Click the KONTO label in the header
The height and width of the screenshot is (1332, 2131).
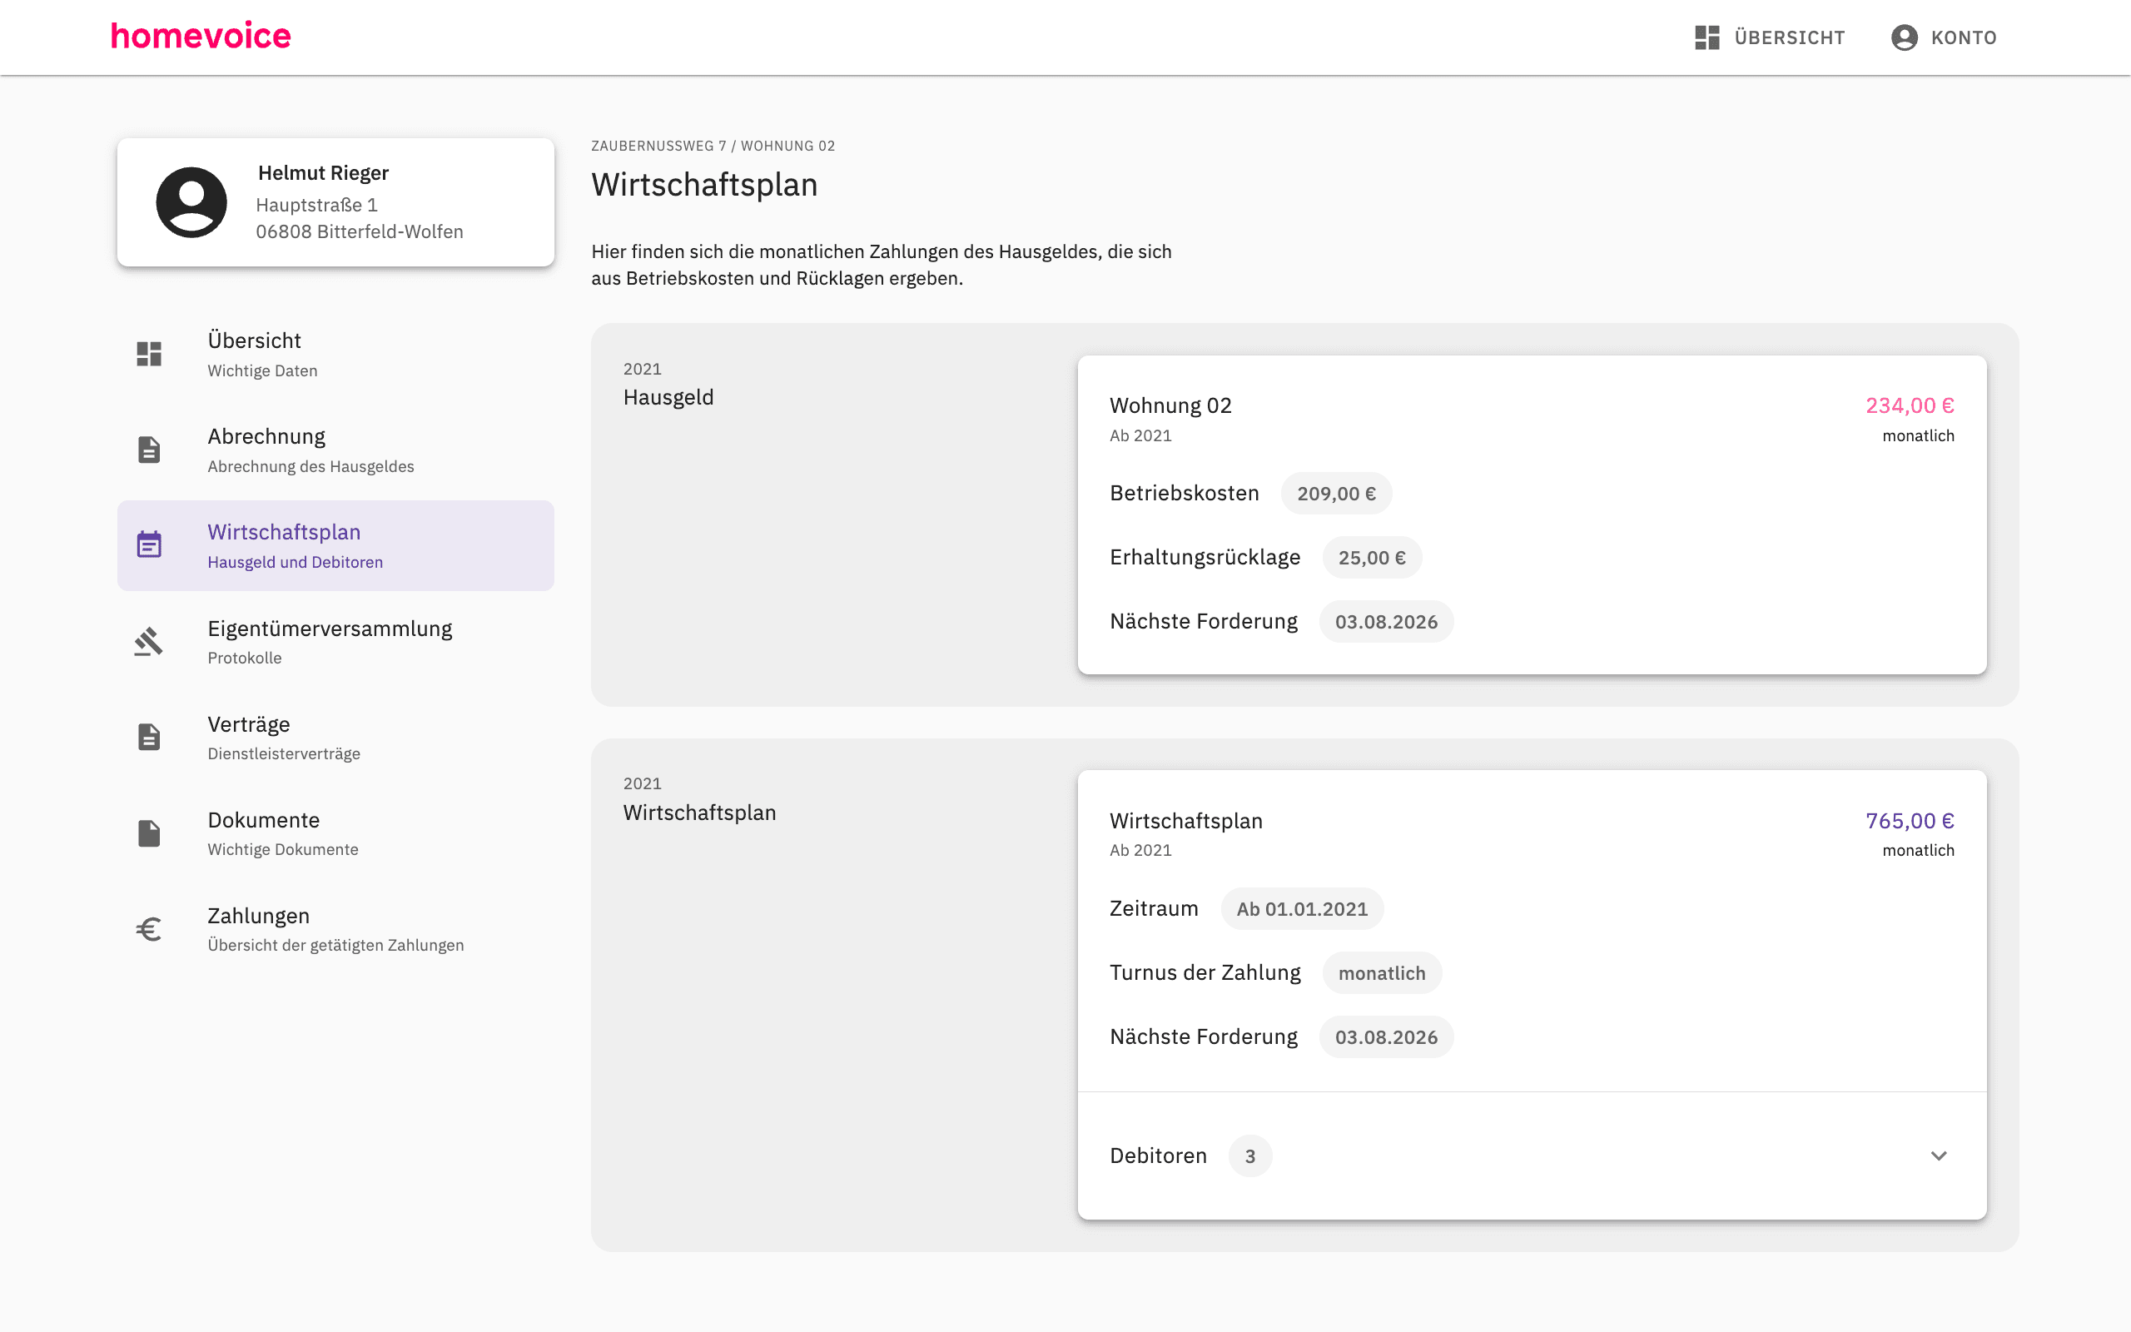point(1964,38)
